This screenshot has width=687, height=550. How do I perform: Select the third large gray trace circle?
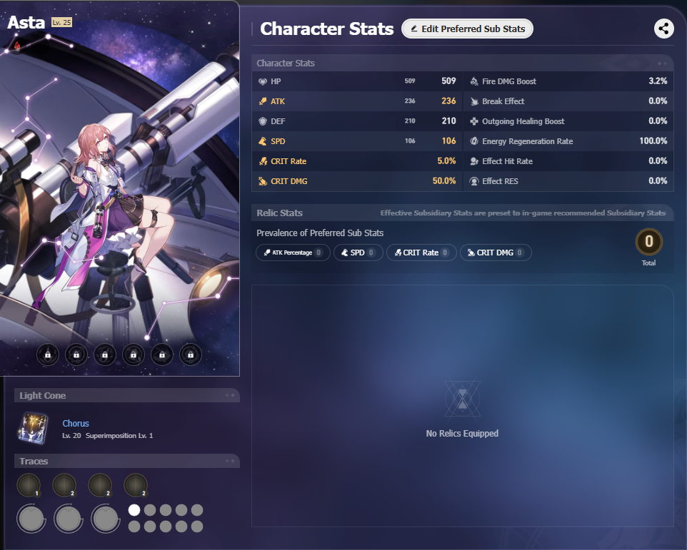pyautogui.click(x=106, y=519)
